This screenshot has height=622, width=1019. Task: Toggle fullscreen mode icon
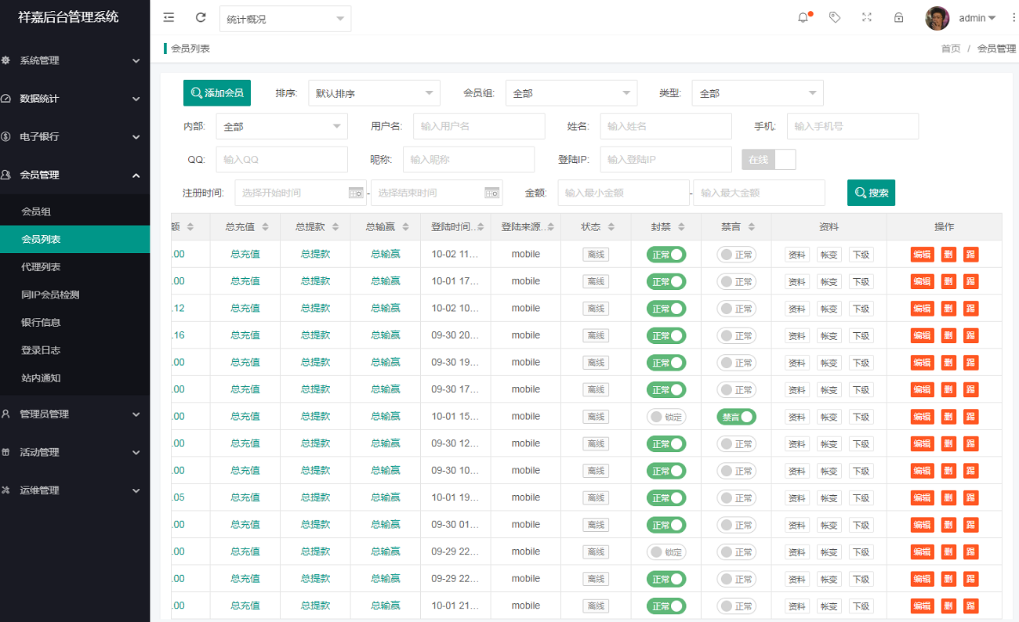(x=867, y=18)
